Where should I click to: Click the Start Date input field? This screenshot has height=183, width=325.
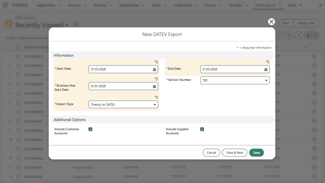pyautogui.click(x=123, y=69)
